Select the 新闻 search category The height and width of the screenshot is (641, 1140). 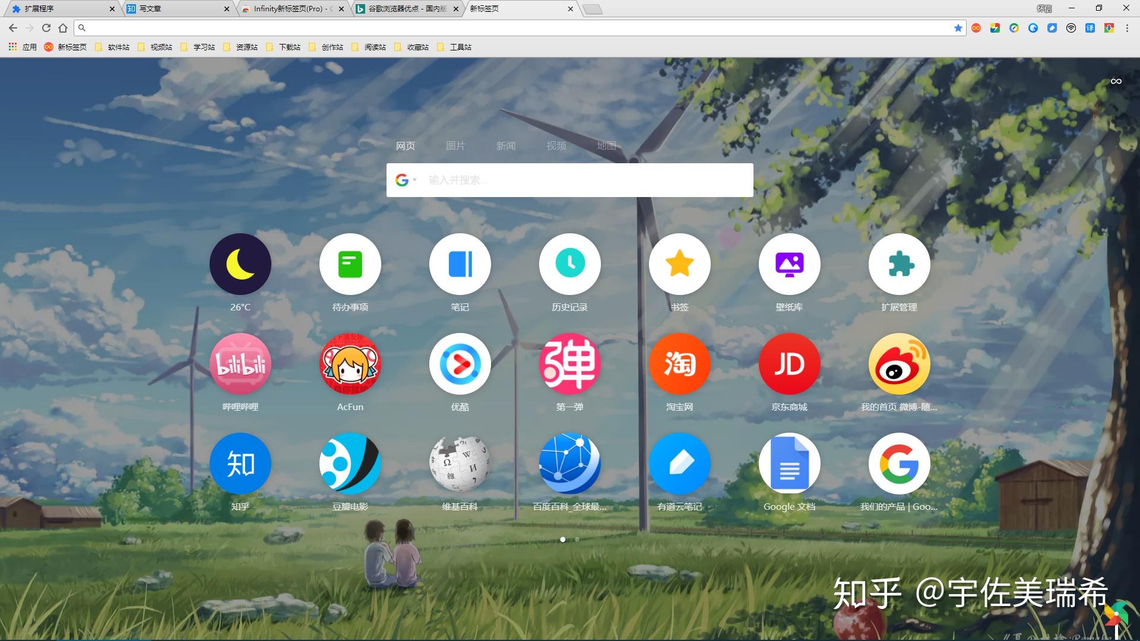[506, 146]
